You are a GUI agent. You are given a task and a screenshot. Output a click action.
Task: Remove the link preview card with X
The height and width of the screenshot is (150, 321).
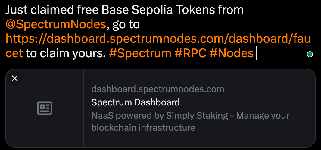(x=15, y=79)
